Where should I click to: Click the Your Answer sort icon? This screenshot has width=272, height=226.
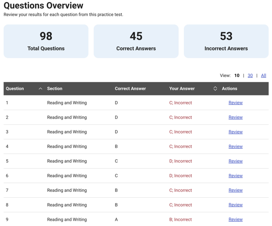point(215,89)
